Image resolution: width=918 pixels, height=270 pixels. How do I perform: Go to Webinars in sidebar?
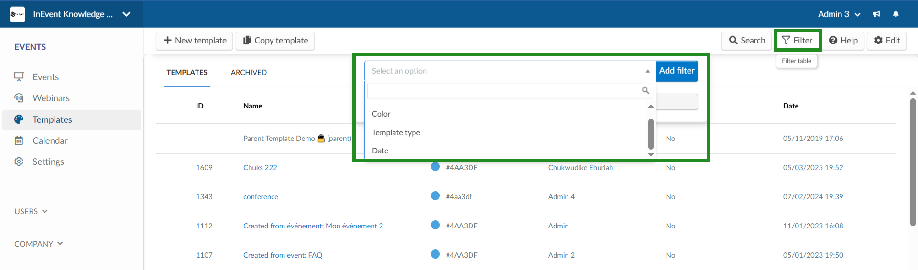click(51, 98)
